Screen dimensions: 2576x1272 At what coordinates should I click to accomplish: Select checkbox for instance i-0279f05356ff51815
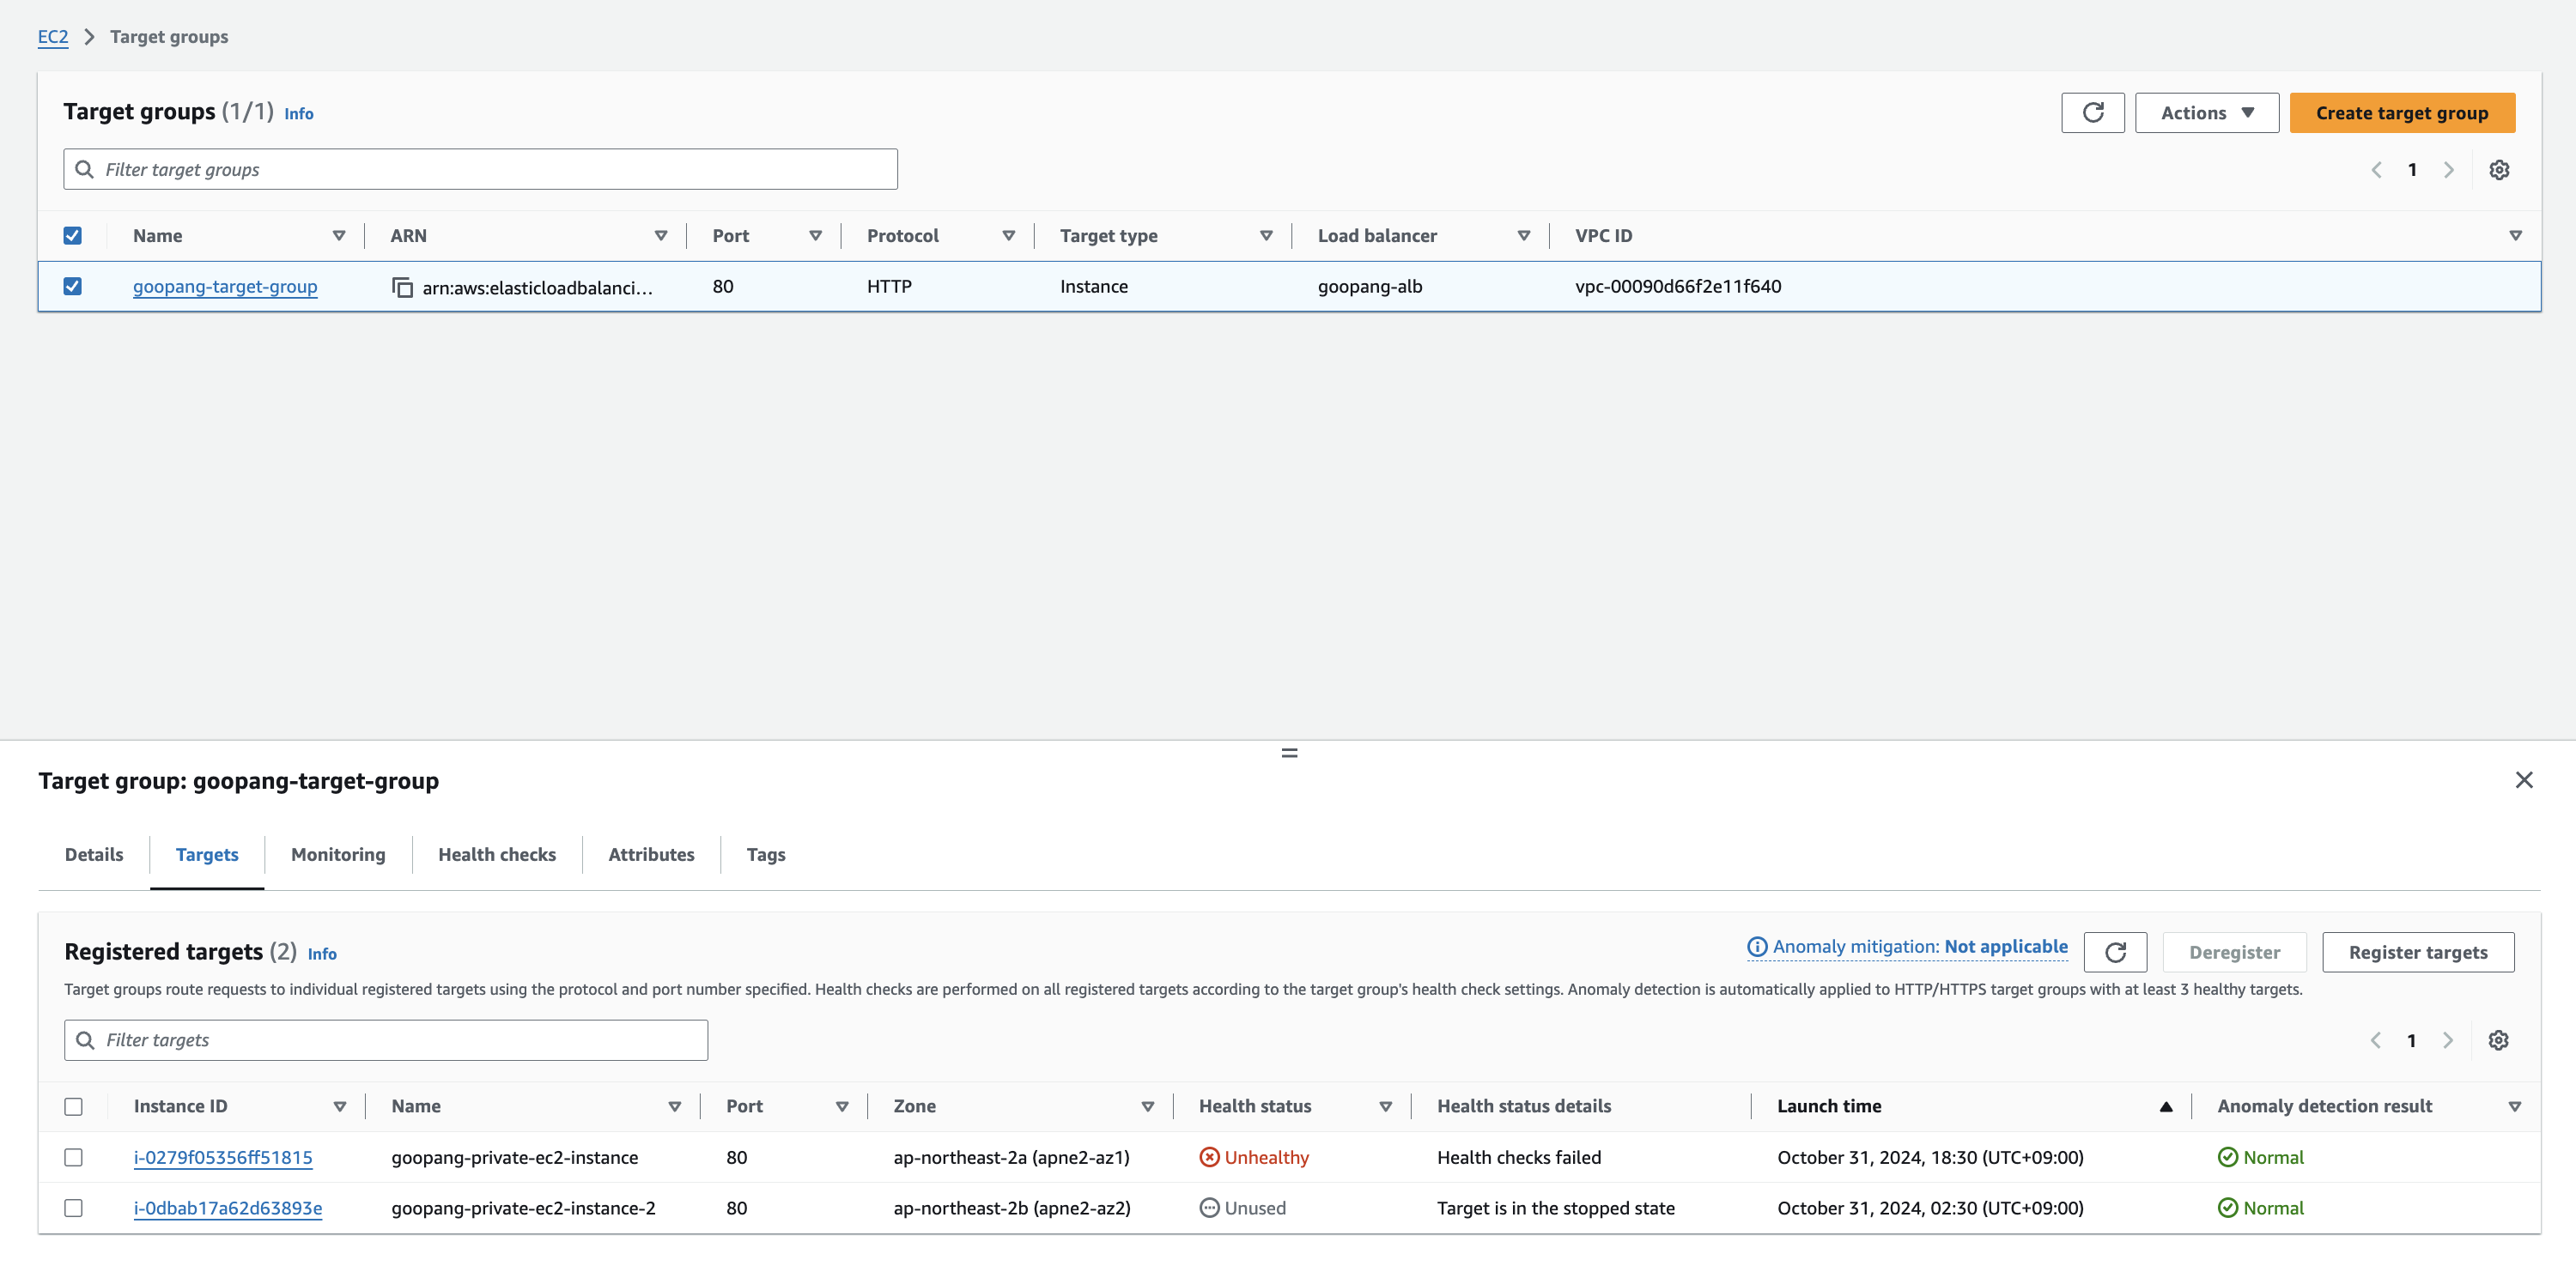pos(73,1157)
